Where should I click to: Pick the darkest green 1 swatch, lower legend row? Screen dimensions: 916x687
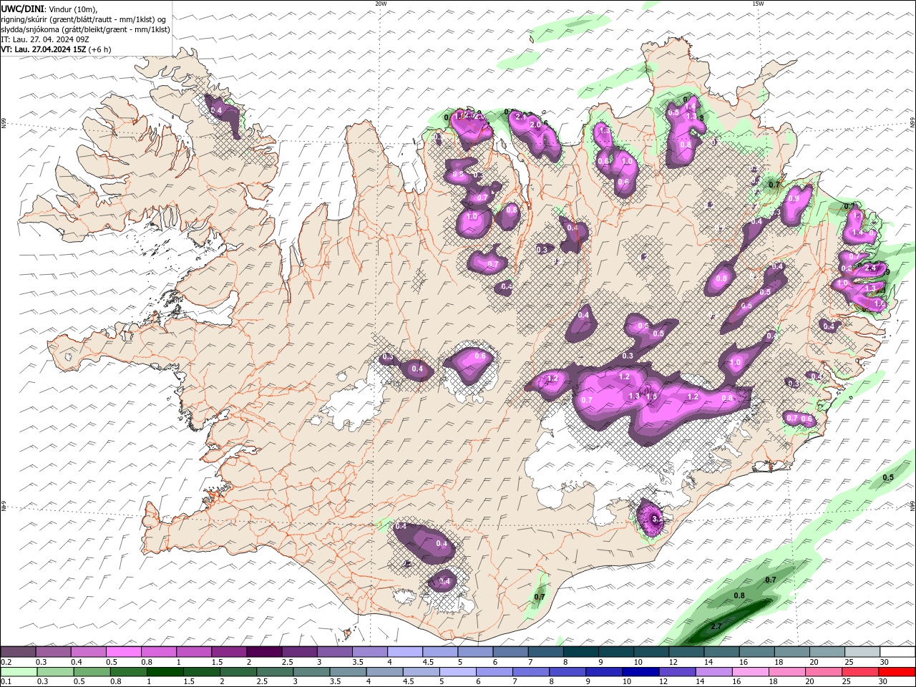[165, 672]
